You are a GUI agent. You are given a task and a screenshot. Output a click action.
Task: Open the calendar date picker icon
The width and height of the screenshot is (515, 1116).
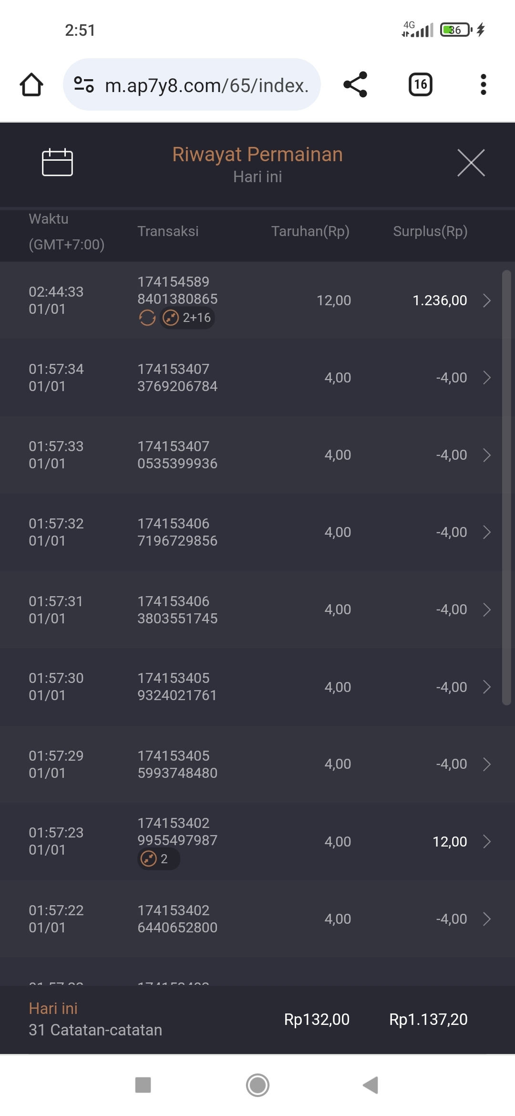57,163
